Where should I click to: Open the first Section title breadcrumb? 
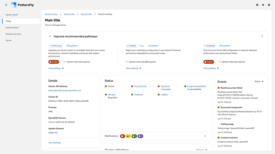(69, 14)
